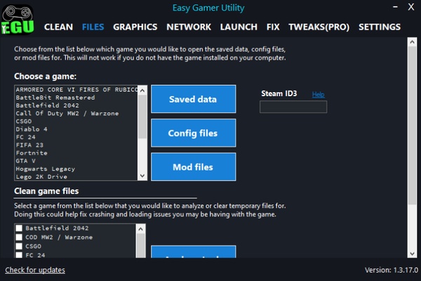Minimize the Easy Gamer Utility window
421x281 pixels.
pos(395,7)
